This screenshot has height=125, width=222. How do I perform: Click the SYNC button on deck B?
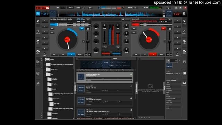(x=161, y=55)
